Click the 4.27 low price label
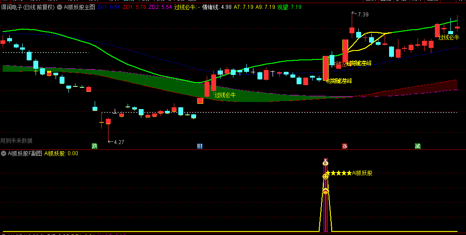Viewport: 466px width, 235px height. pyautogui.click(x=119, y=142)
